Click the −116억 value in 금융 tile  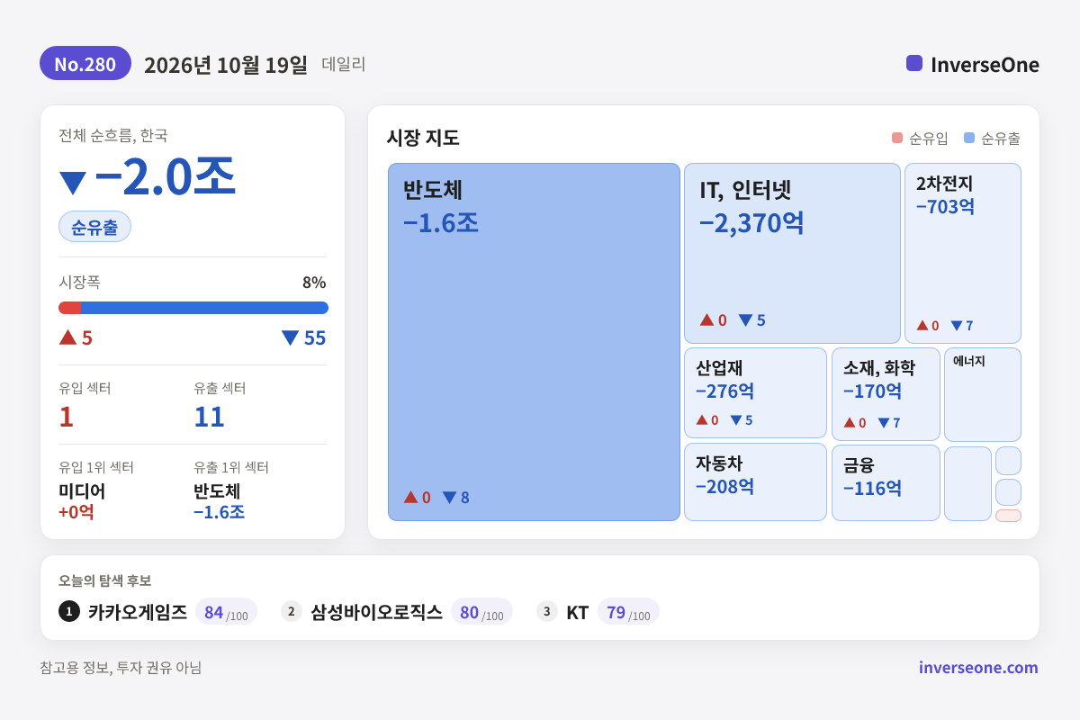pos(873,489)
